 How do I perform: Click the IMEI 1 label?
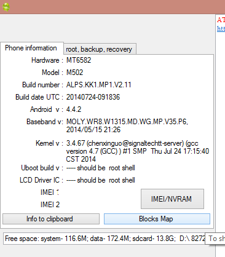pyautogui.click(x=50, y=192)
